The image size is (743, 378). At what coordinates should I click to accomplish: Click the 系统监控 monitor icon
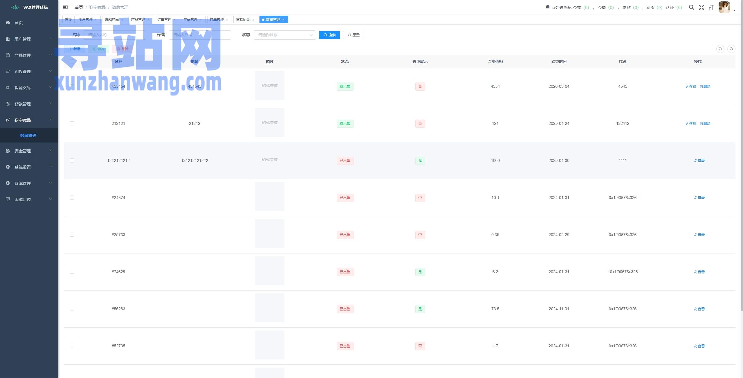coord(8,199)
